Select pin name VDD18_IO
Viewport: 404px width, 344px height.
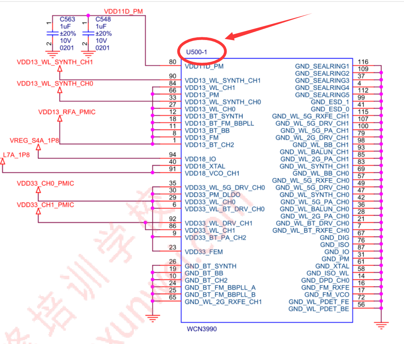200,159
